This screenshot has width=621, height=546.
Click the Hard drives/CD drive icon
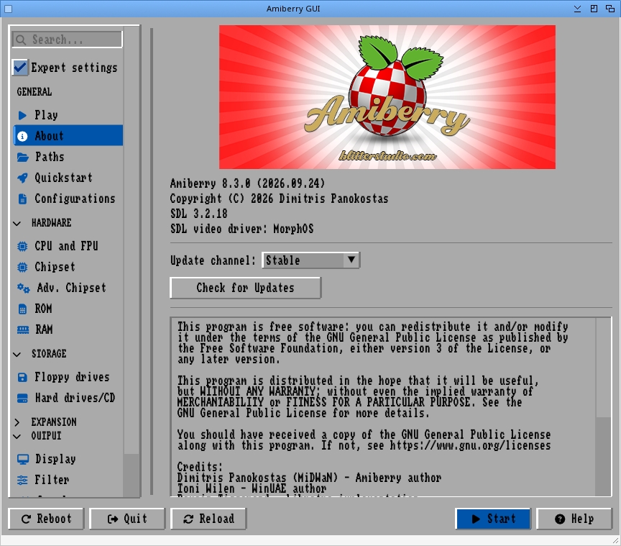click(x=22, y=398)
